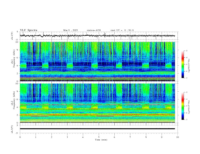
Task: Click the log(PSD) label beside ch.2 colorbar
Action: click(189, 107)
